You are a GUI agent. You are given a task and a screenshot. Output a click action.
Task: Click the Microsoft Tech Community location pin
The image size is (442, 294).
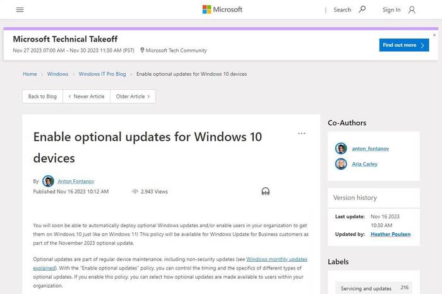click(x=142, y=50)
